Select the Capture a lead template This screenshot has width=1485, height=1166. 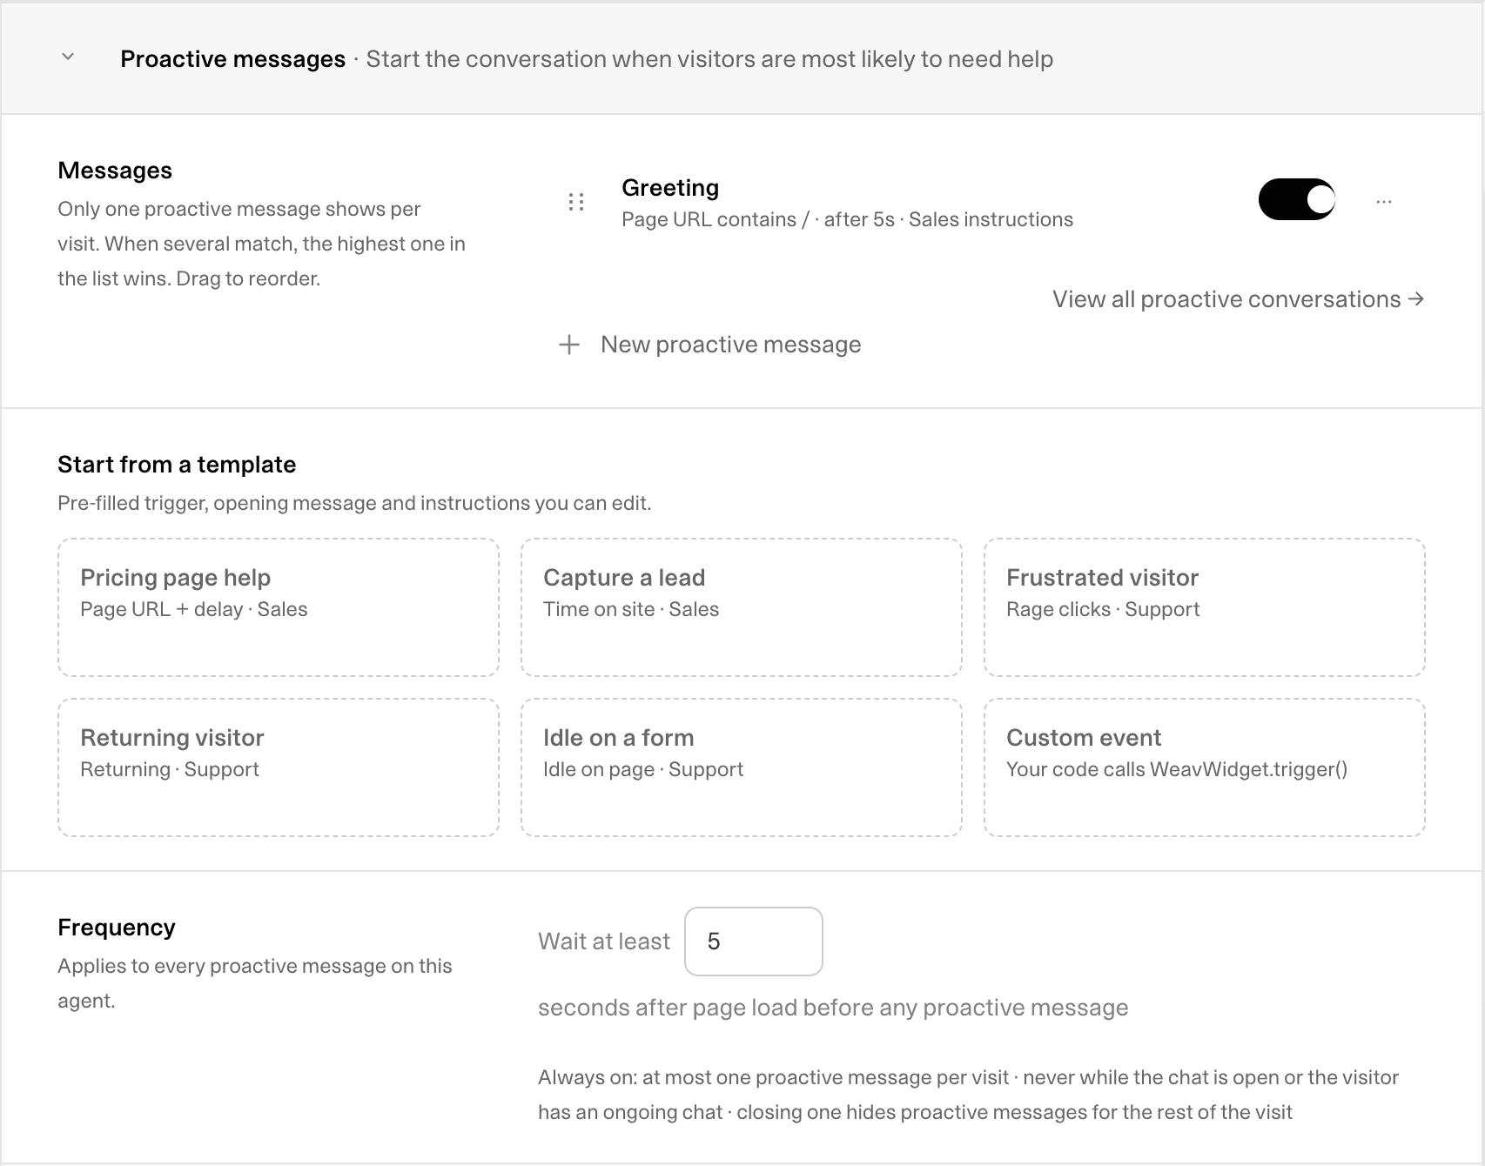click(x=742, y=607)
